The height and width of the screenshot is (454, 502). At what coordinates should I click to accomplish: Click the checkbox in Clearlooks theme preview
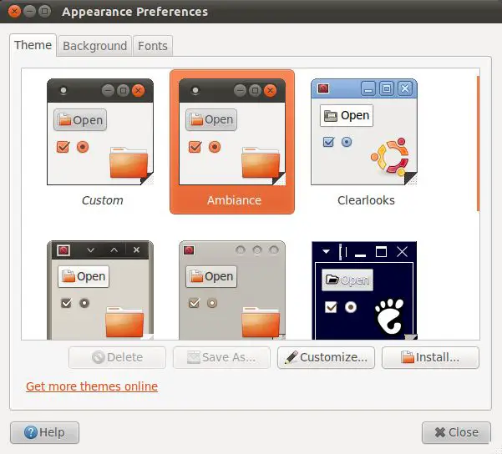click(328, 142)
